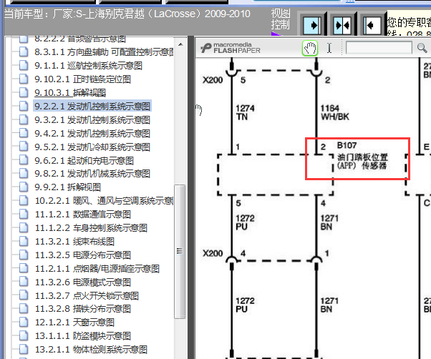This screenshot has width=431, height=359.
Task: Click the 视图控制 label
Action: click(281, 19)
